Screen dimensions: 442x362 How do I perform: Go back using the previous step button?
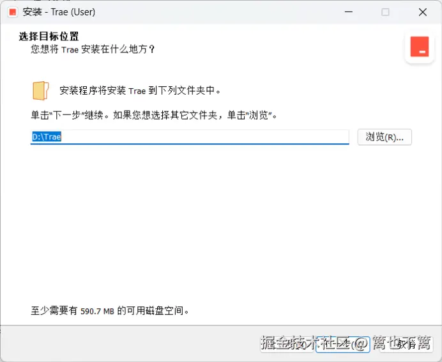click(287, 344)
